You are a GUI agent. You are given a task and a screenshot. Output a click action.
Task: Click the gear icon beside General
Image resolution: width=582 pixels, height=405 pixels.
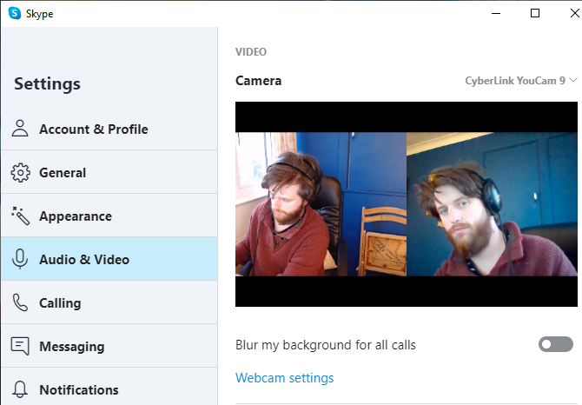20,172
